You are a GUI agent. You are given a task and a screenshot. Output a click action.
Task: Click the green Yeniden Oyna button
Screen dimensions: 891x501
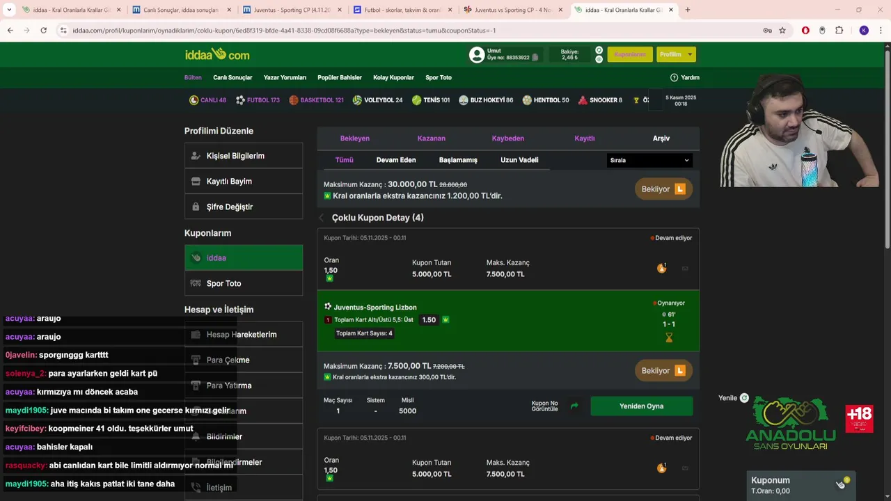[642, 406]
